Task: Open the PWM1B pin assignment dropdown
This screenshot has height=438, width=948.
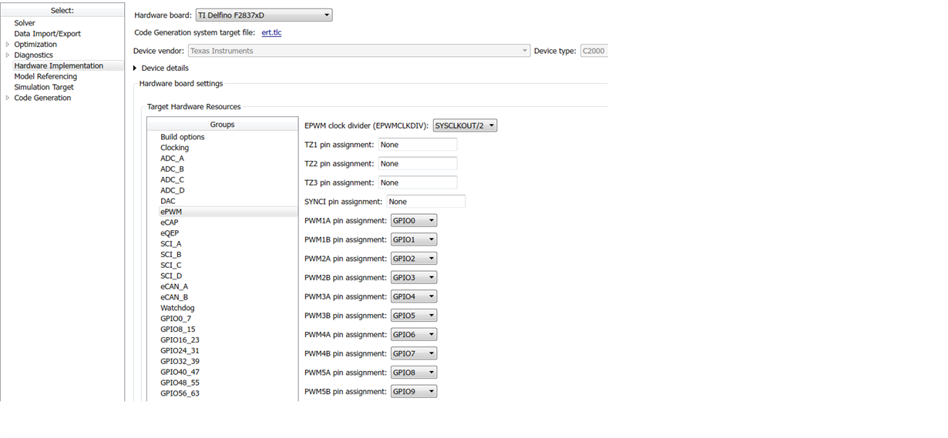Action: tap(414, 239)
